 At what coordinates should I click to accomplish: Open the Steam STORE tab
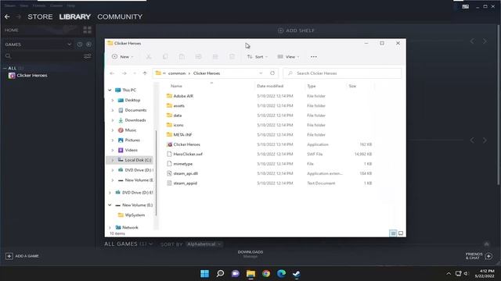coord(40,16)
